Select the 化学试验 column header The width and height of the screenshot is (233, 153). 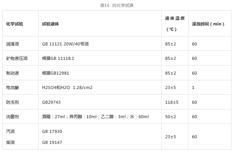tap(15, 24)
